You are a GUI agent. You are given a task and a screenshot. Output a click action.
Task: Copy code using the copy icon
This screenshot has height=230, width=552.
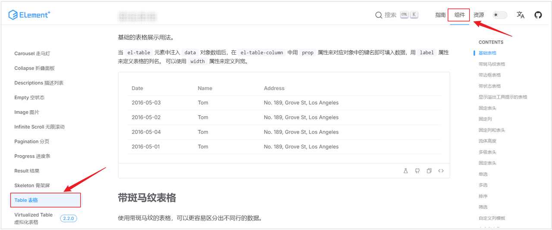coord(429,171)
